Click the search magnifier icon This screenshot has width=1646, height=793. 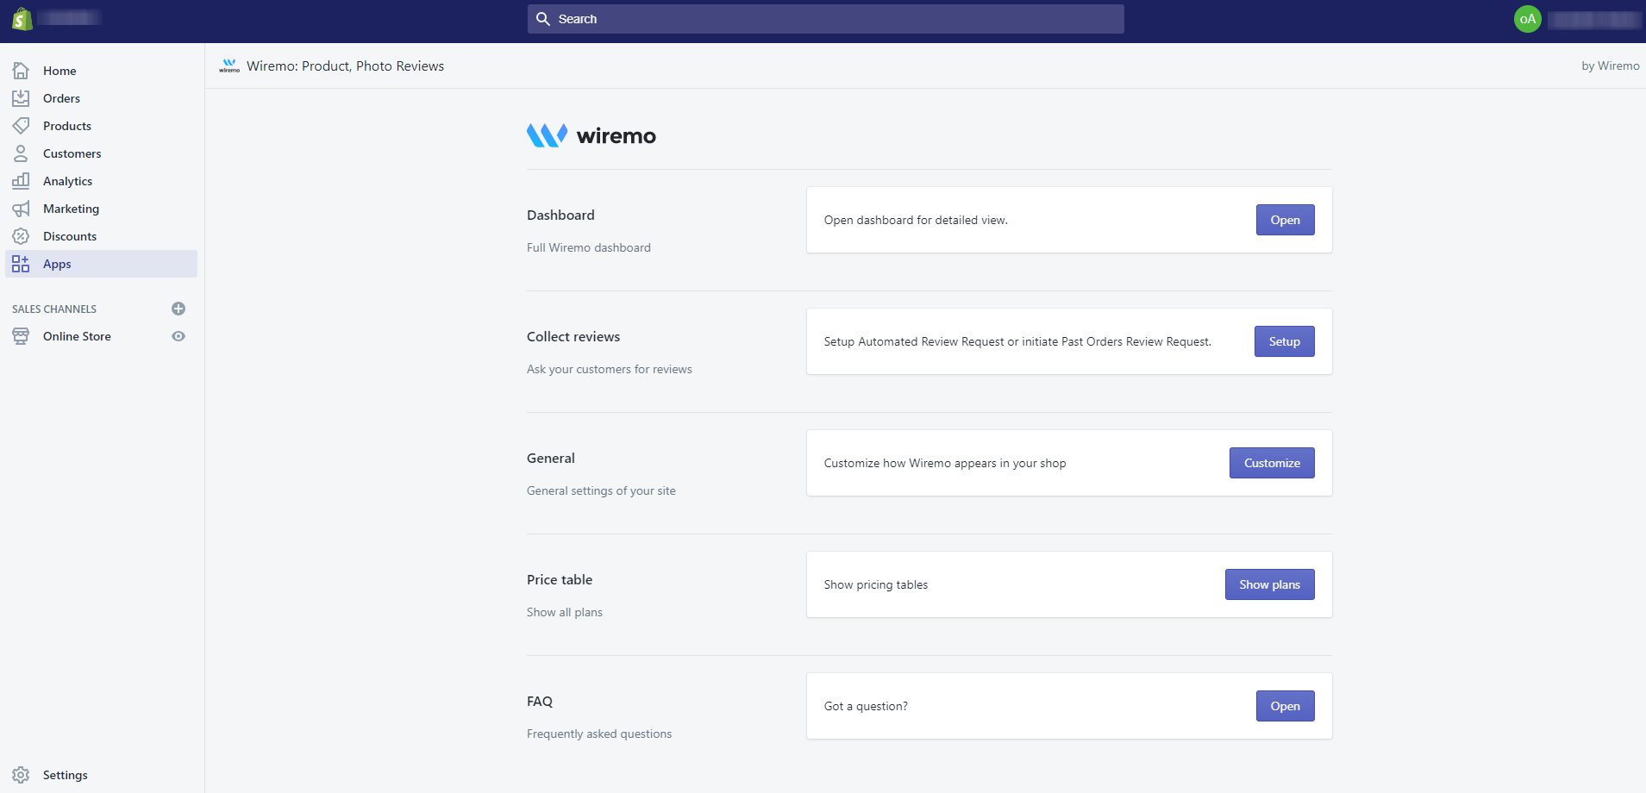click(543, 19)
